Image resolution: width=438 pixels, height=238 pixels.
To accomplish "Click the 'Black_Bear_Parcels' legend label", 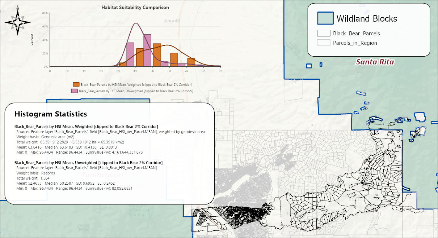I will 356,33.
